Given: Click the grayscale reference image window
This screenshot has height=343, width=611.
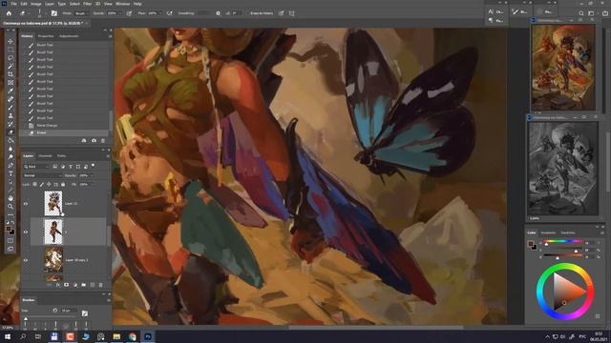Looking at the screenshot, I should 562,168.
